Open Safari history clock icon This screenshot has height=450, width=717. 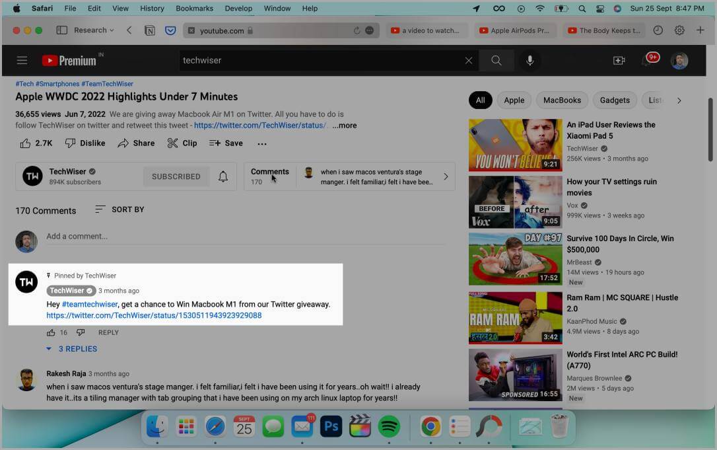coord(658,30)
